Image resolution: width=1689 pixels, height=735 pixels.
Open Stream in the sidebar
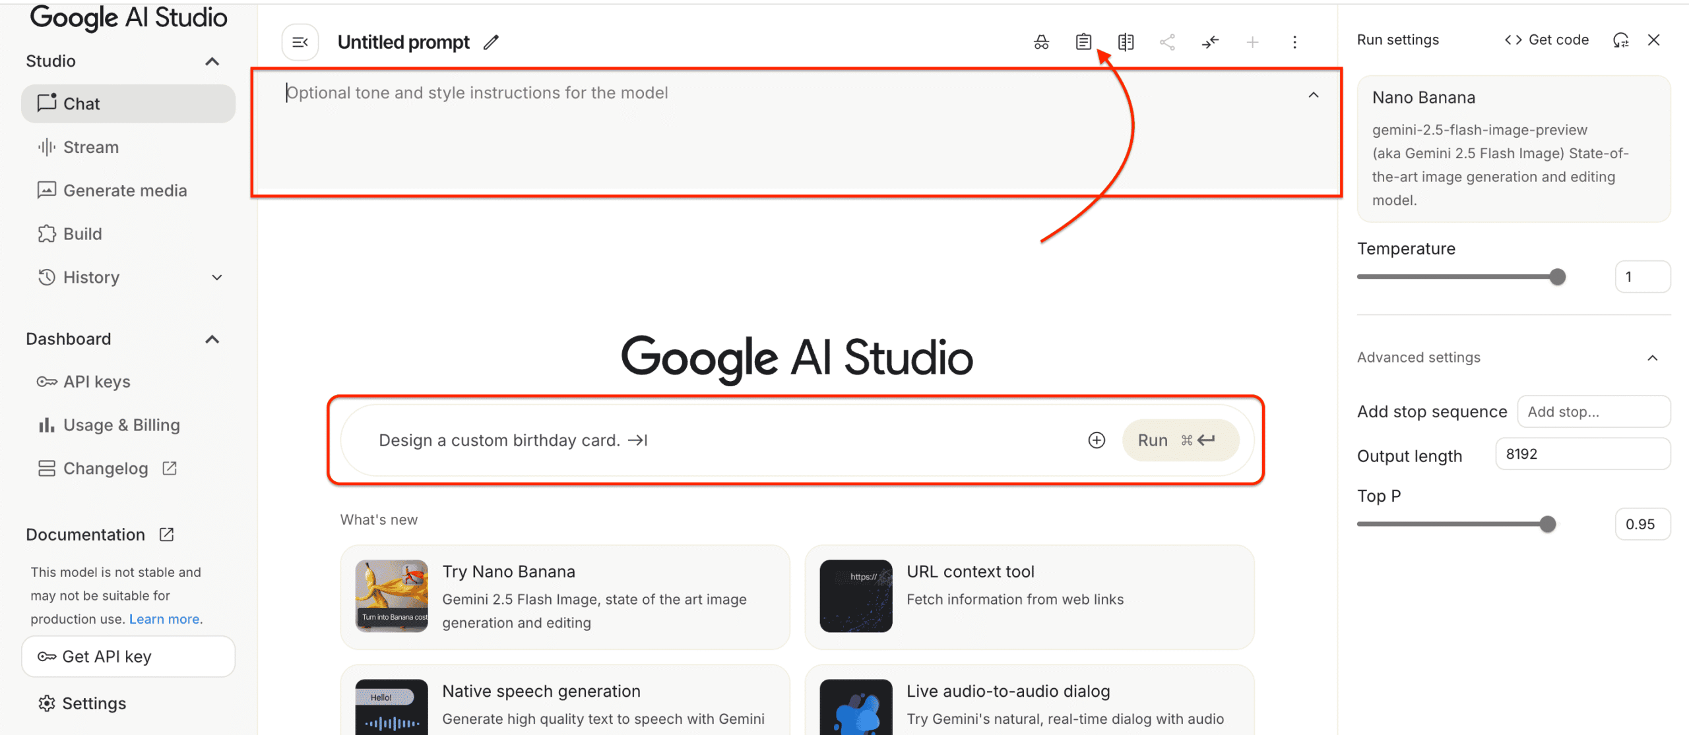[128, 147]
